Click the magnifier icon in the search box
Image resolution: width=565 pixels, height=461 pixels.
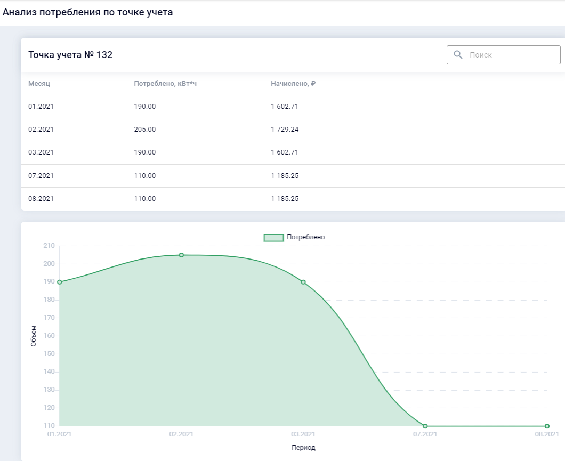[x=457, y=55]
